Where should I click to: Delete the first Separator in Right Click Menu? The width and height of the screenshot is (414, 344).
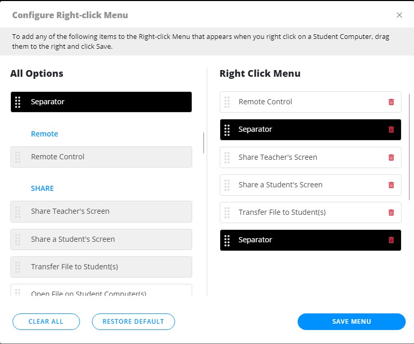[x=391, y=130]
